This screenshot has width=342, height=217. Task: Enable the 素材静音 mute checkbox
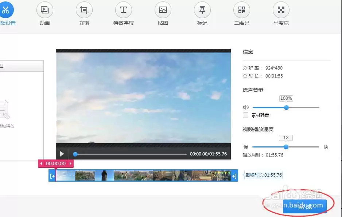[x=246, y=115]
